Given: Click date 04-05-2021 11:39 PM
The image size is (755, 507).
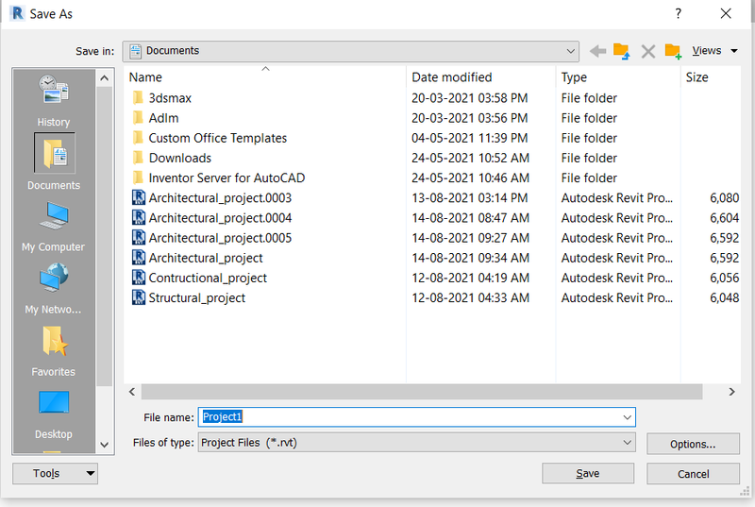Looking at the screenshot, I should (x=469, y=138).
